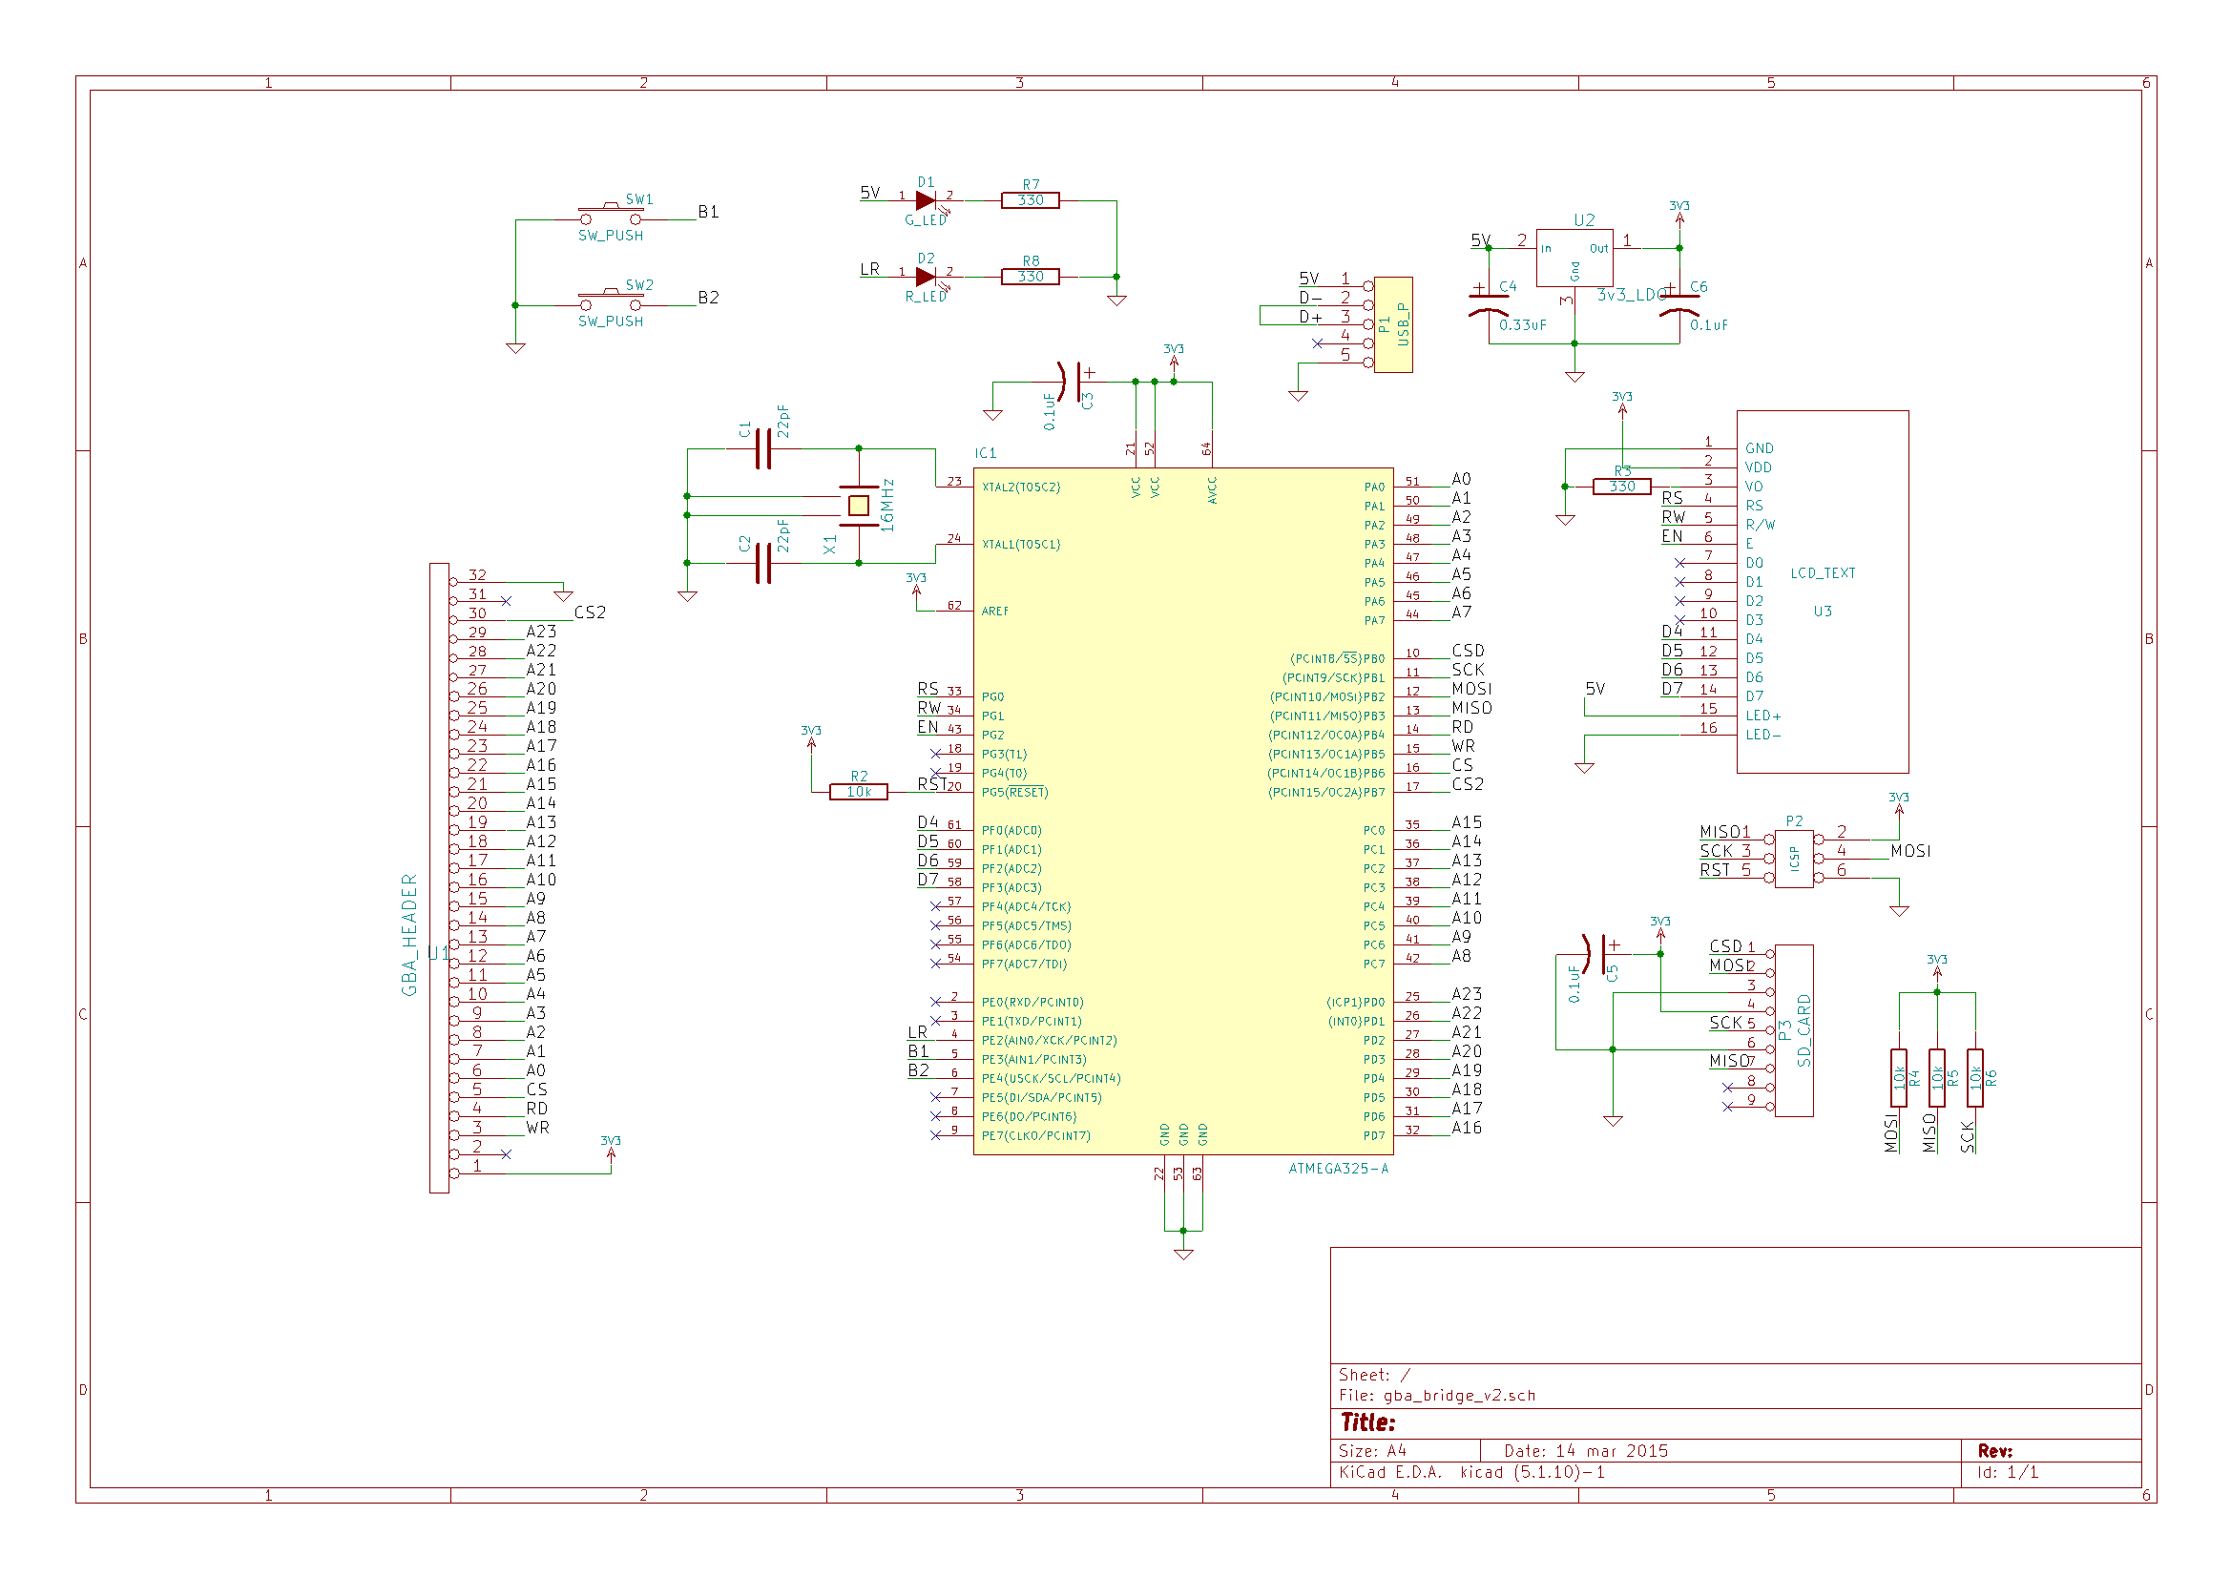Click the File gba_bridge_v2.sch title text

[1436, 1396]
